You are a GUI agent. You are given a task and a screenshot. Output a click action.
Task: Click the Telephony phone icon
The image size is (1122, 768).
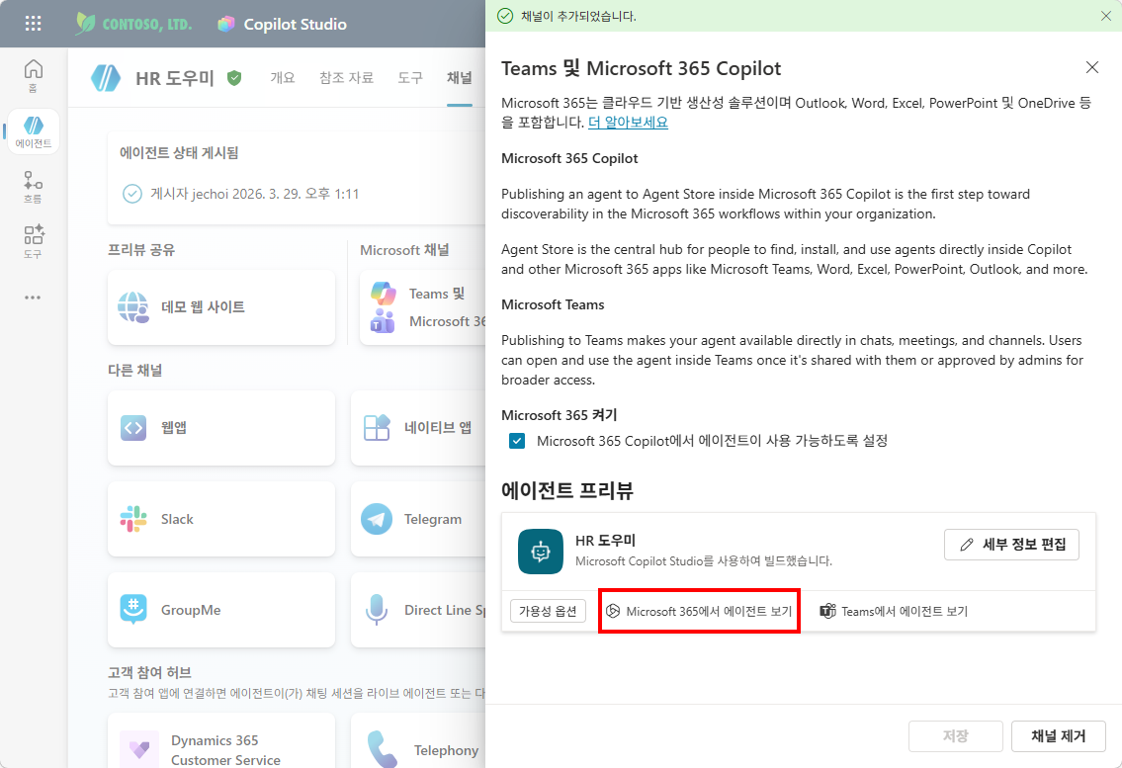pos(383,748)
